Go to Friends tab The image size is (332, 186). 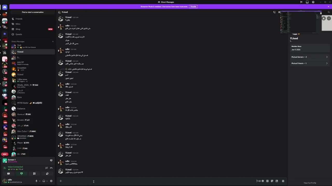33,19
